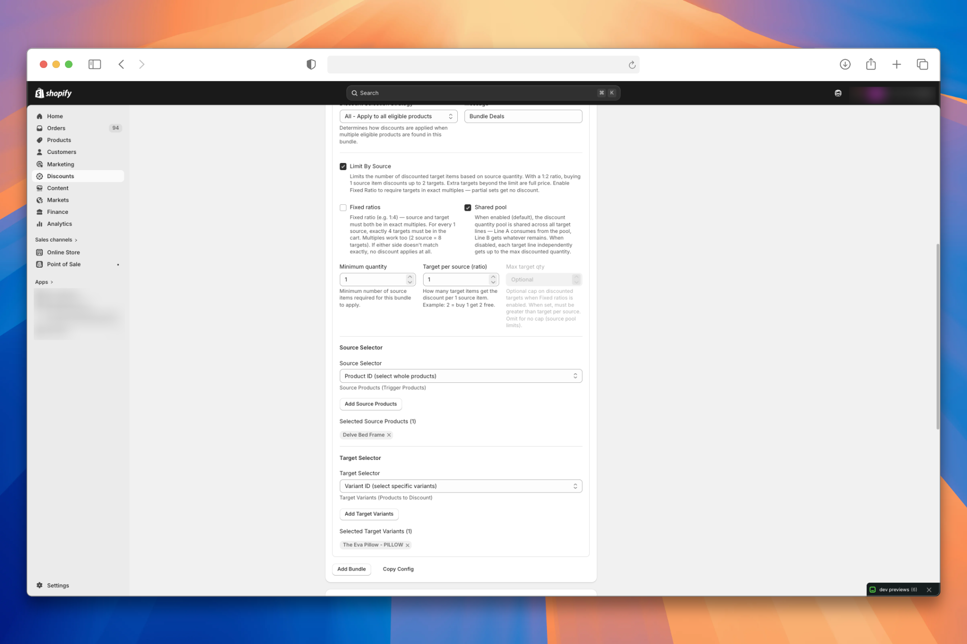This screenshot has height=644, width=967.
Task: Enable the Fixed ratios checkbox
Action: pyautogui.click(x=343, y=207)
